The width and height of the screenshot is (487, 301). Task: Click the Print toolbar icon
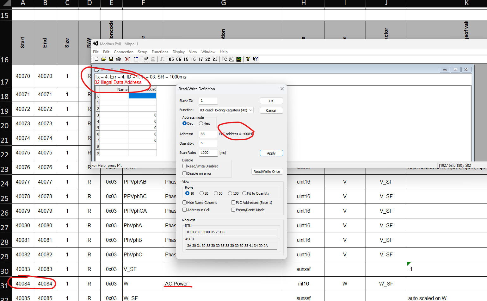click(118, 59)
